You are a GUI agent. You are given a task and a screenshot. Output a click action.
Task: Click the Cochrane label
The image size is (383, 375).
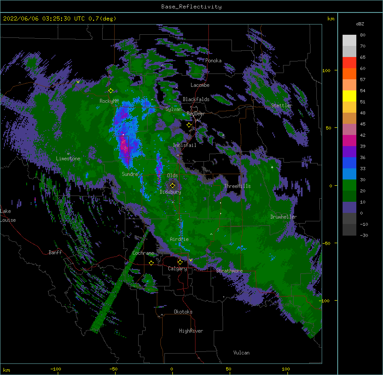[x=143, y=253]
